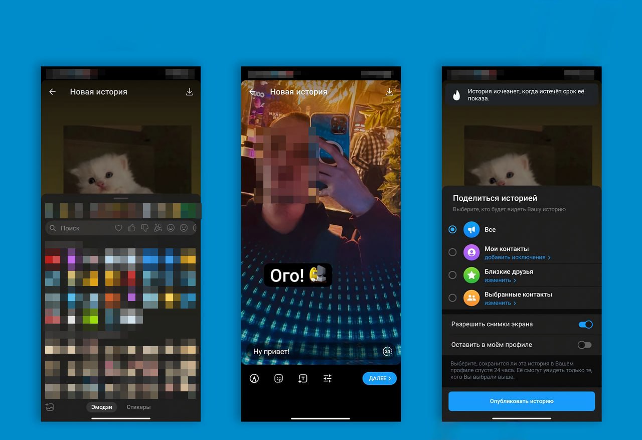Select the Эмодзи tab
Viewport: 642px width, 440px height.
tap(101, 407)
